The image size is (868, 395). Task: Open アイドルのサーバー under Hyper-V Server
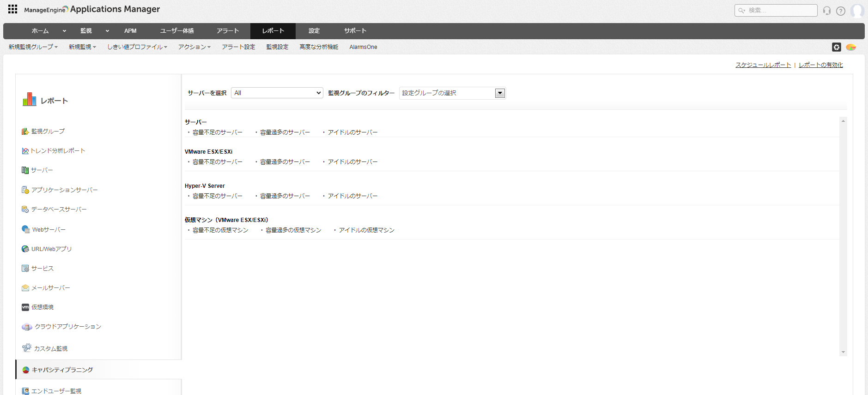pos(352,196)
